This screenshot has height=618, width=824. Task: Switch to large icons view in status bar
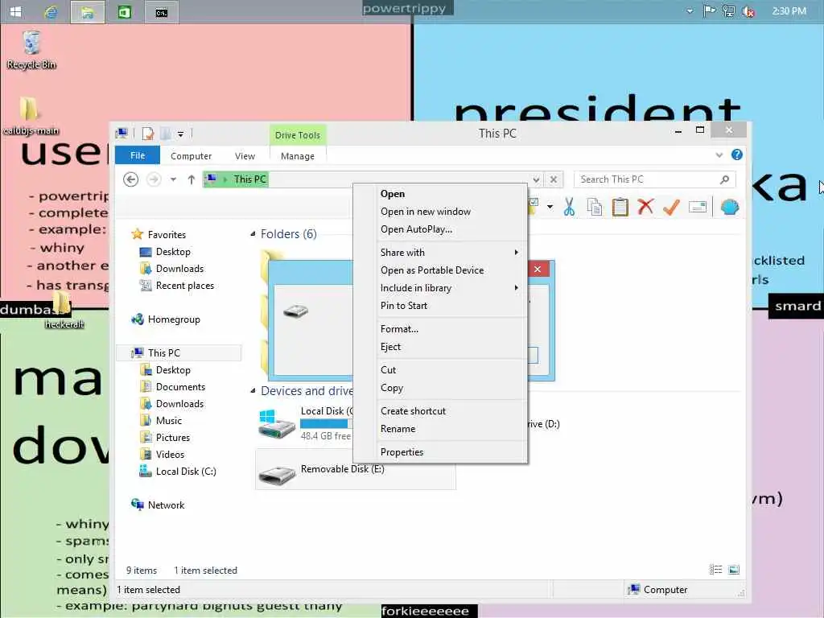point(734,570)
